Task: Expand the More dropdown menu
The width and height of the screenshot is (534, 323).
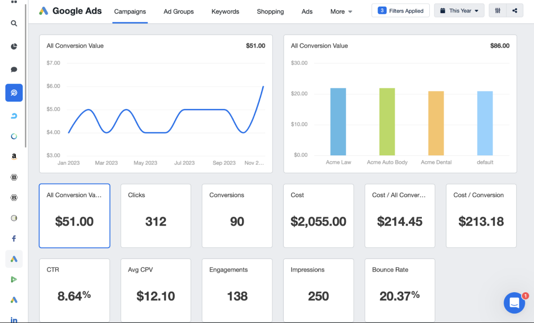Action: [341, 11]
